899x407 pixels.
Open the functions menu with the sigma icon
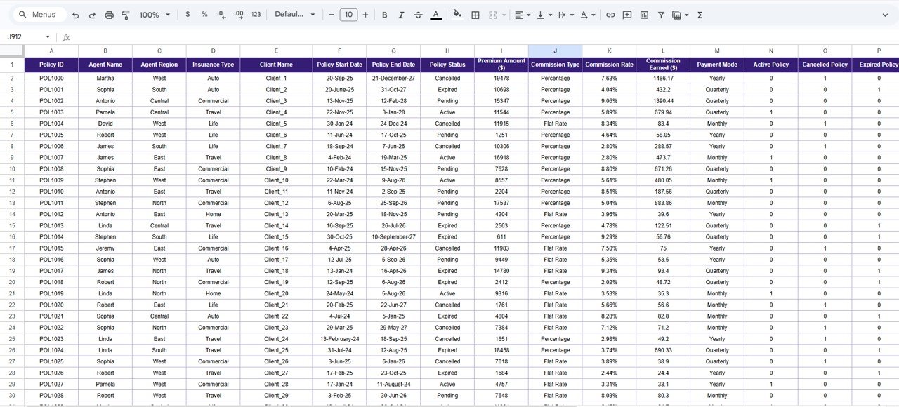(x=699, y=14)
